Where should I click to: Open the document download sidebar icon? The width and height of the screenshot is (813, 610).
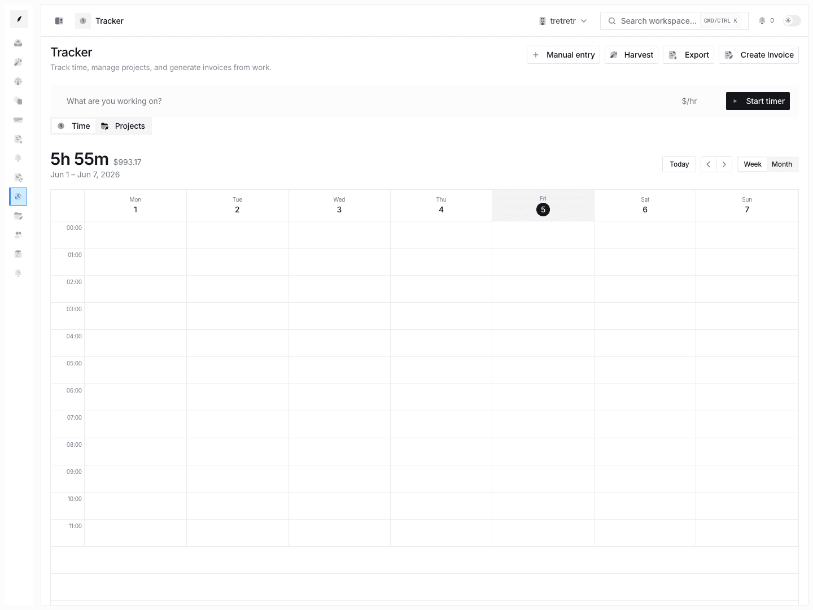(18, 139)
